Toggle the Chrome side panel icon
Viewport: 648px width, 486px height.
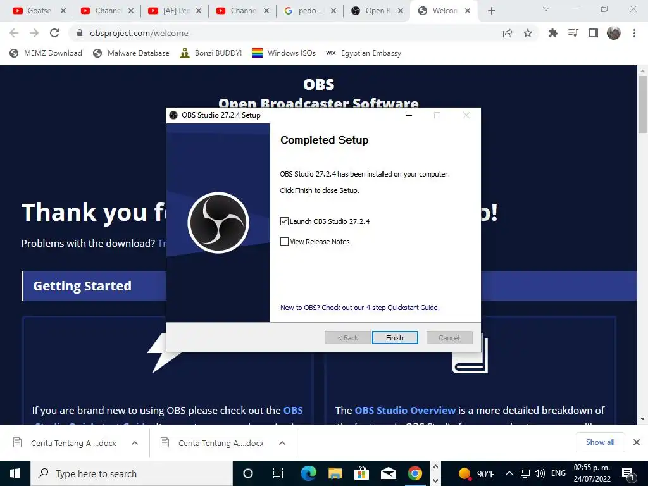594,33
